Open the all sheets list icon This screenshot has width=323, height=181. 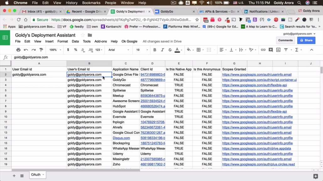(x=22, y=176)
